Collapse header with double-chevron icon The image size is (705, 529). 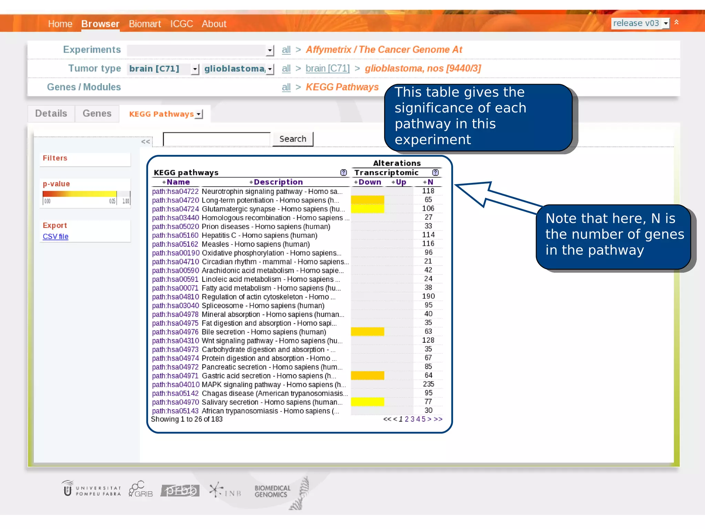676,22
